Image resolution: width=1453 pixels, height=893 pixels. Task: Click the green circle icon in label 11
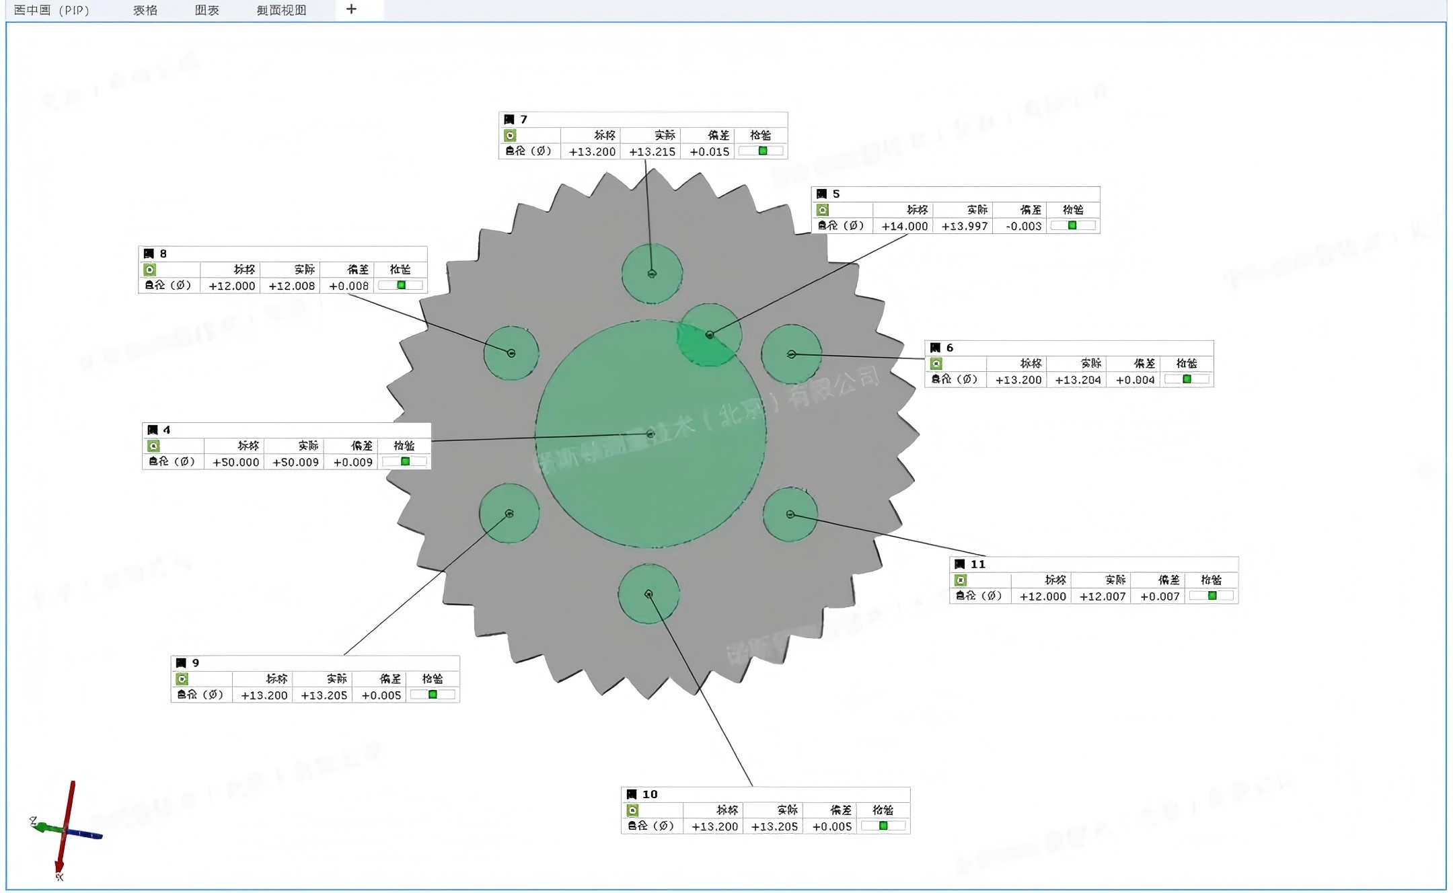point(961,580)
